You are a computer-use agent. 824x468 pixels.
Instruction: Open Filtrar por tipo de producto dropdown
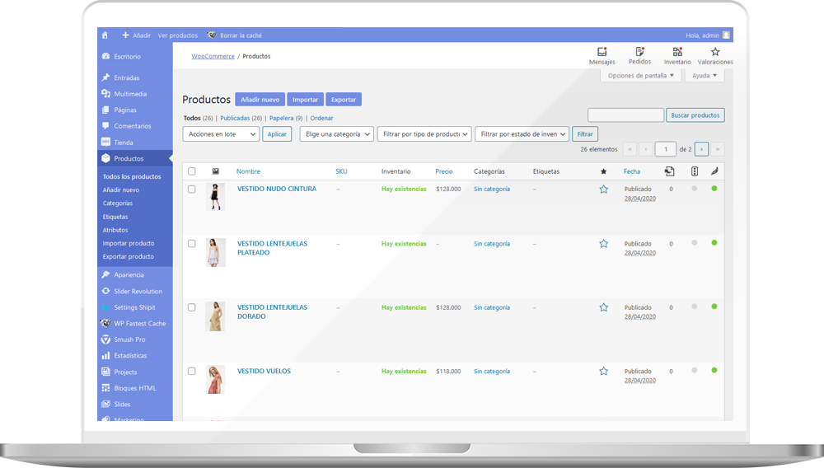coord(424,134)
